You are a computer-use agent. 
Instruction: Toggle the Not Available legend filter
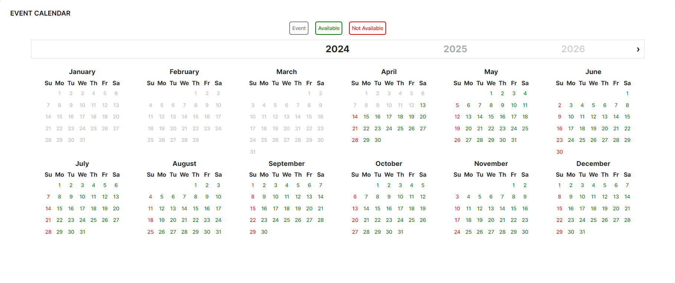[367, 28]
